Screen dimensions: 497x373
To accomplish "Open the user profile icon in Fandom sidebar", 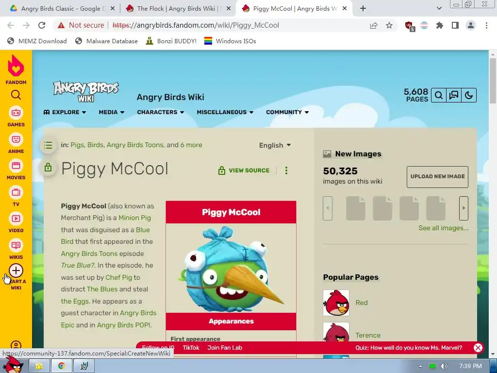I will click(x=16, y=345).
